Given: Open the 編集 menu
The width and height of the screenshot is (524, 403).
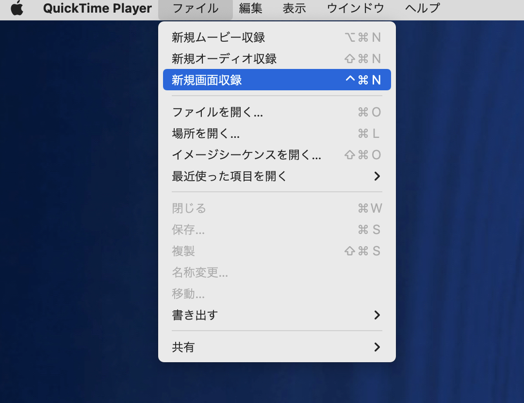Looking at the screenshot, I should 250,8.
